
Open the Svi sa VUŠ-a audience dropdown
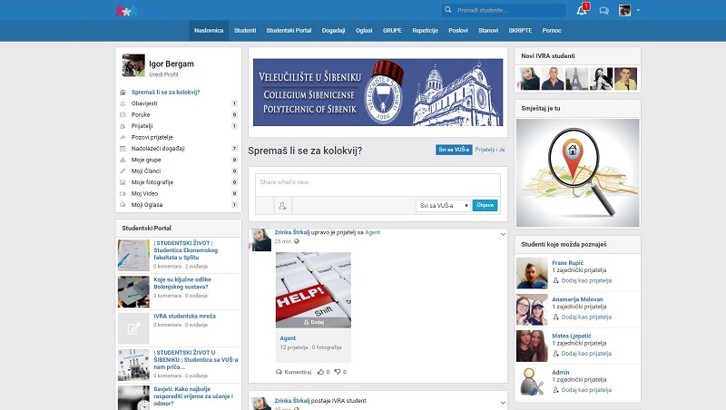tap(443, 206)
